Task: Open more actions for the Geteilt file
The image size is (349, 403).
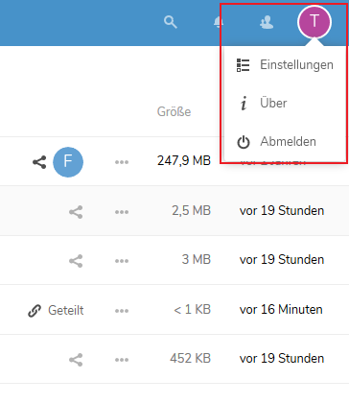Action: coord(122,311)
